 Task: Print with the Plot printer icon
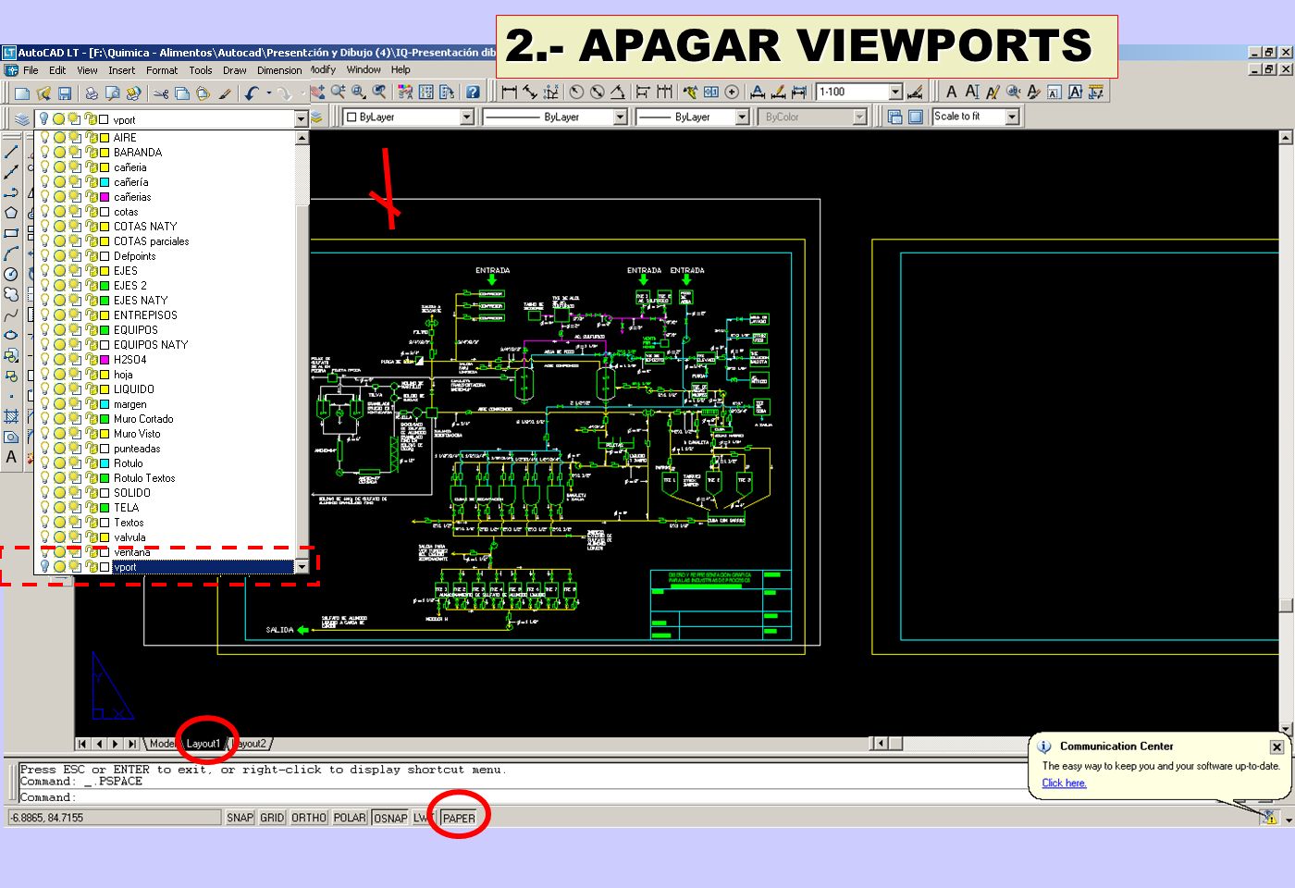(91, 92)
